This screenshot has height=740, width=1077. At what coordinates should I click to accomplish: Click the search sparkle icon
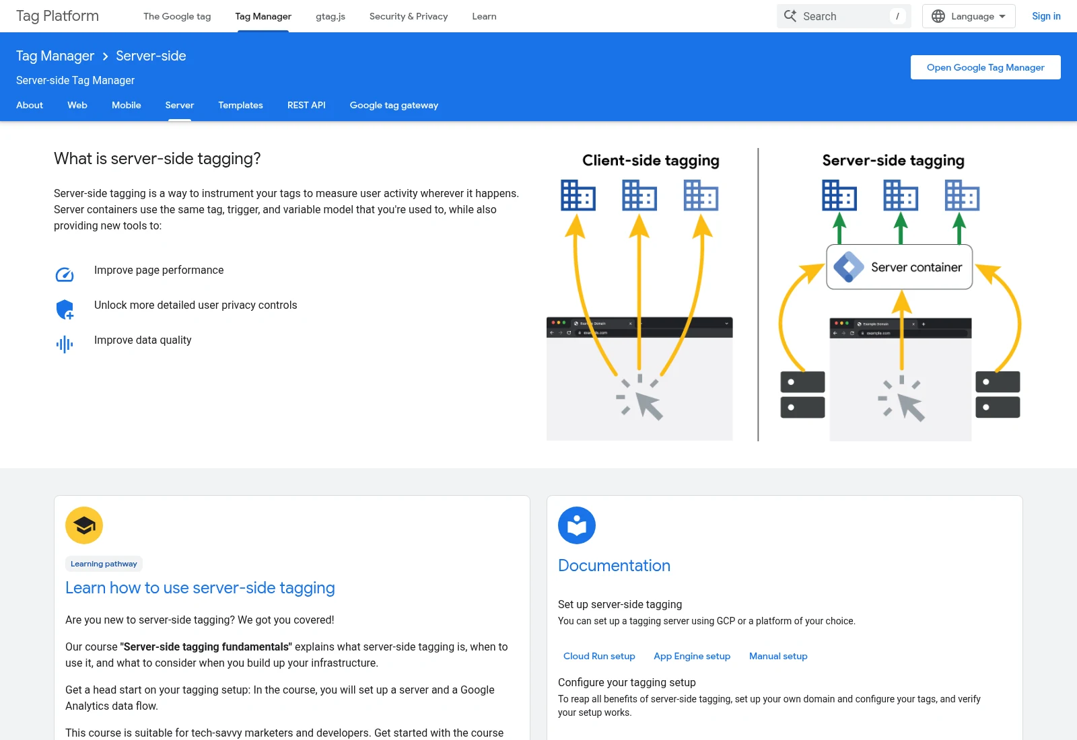pos(790,15)
